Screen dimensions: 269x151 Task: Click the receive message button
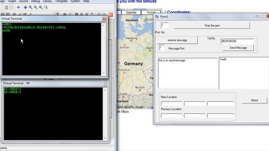177,40
